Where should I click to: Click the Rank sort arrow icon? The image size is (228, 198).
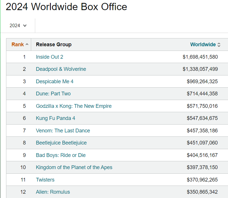click(27, 45)
